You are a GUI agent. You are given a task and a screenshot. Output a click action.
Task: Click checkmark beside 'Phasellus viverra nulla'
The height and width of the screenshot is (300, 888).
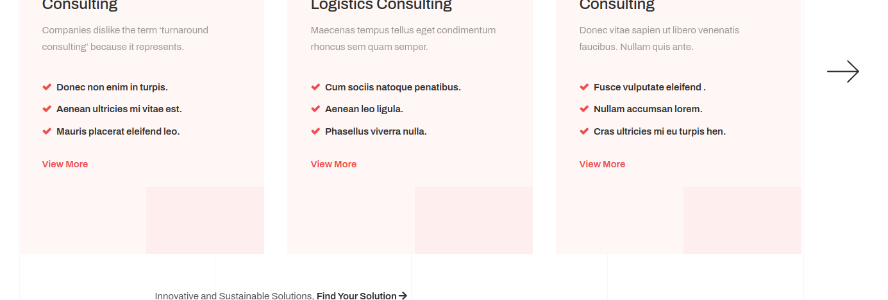315,131
